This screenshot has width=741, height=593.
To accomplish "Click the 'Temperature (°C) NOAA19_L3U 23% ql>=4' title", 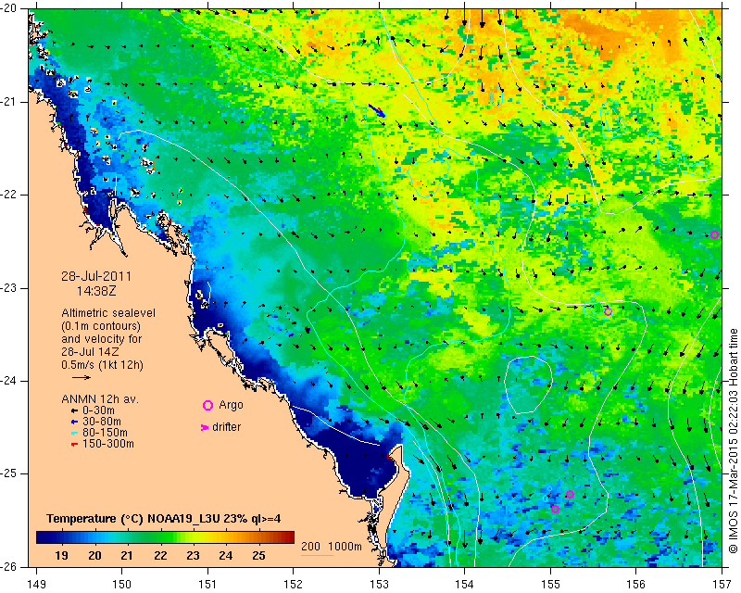I will [164, 519].
